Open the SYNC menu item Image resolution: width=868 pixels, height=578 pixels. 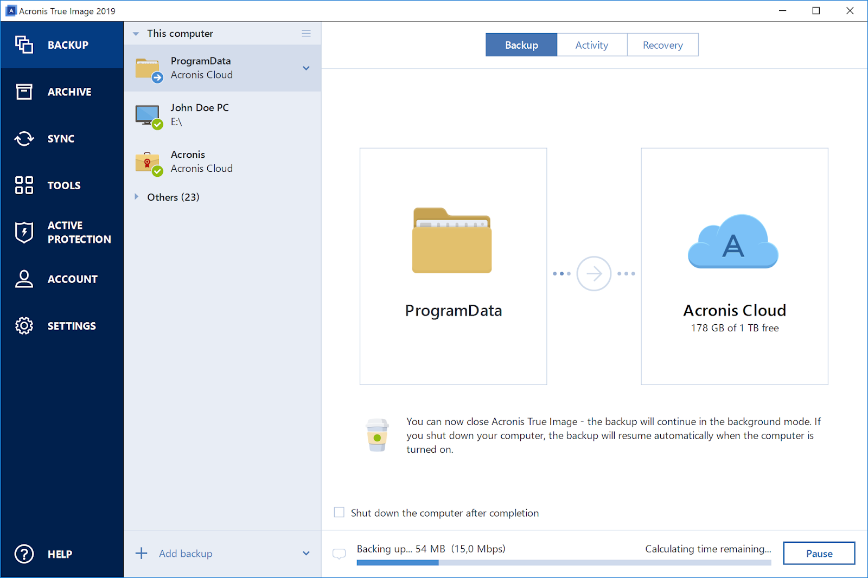point(61,139)
